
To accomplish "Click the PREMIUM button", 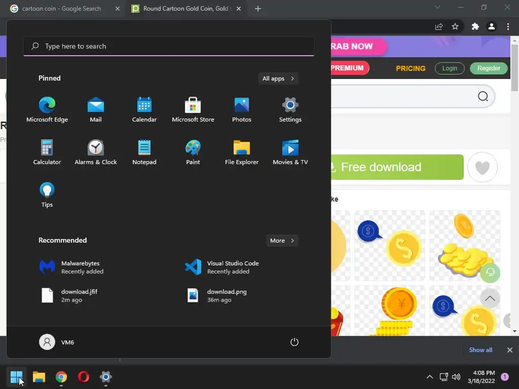I will tap(350, 68).
